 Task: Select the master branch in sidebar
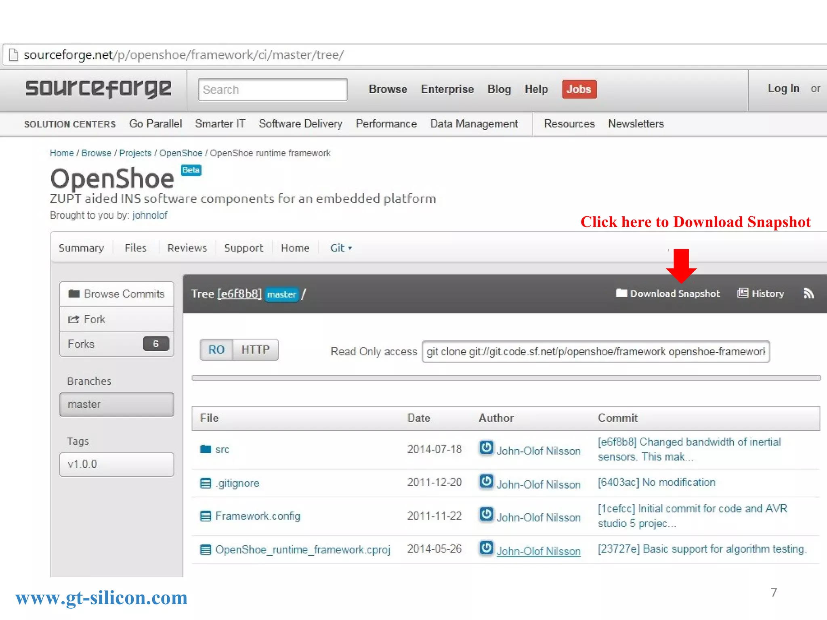click(x=116, y=404)
